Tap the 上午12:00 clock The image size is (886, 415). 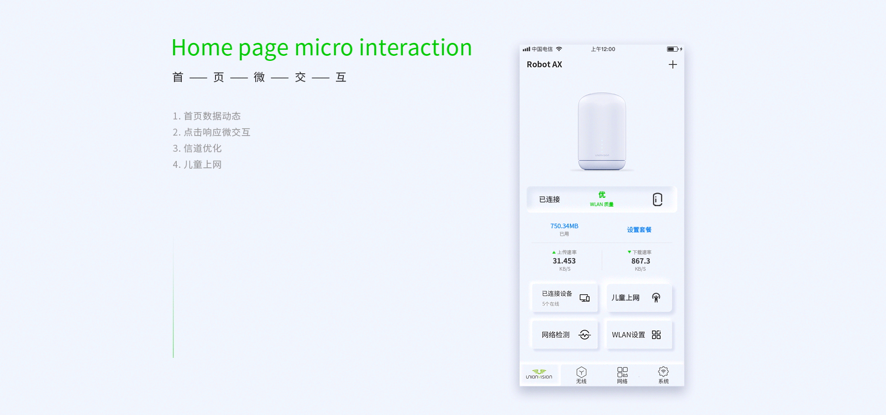click(603, 49)
